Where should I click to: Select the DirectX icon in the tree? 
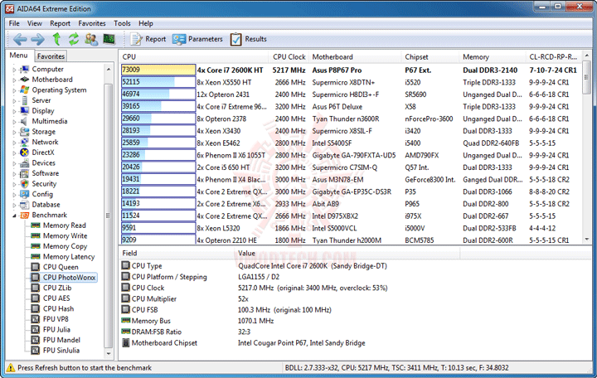point(24,153)
